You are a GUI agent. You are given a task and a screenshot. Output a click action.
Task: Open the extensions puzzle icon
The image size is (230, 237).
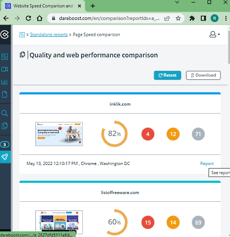coord(192,18)
